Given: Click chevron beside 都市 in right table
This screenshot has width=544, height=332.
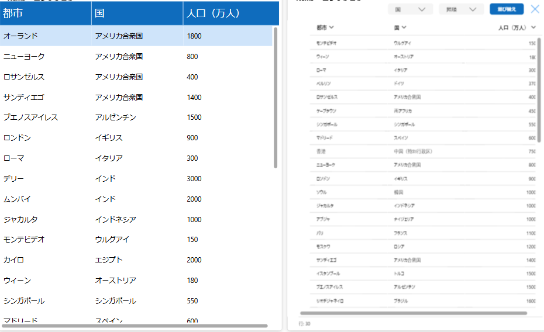Looking at the screenshot, I should pyautogui.click(x=332, y=27).
